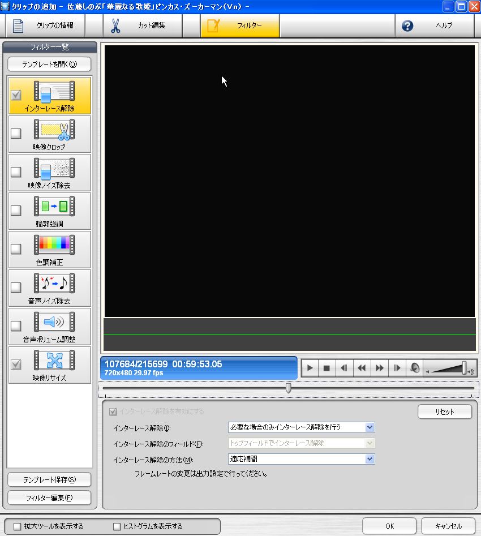The width and height of the screenshot is (481, 536).
Task: Enable the 色調補正 filter checkbox
Action: tap(16, 249)
